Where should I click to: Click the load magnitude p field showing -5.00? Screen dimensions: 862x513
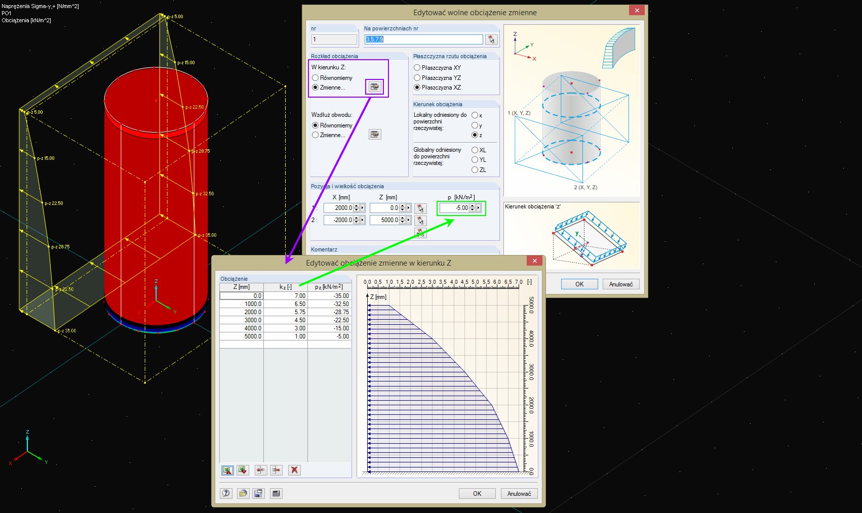(454, 208)
